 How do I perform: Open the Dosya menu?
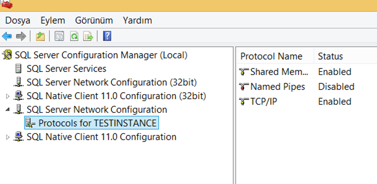point(17,20)
